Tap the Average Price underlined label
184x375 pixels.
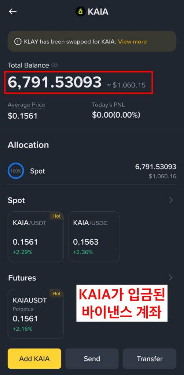pyautogui.click(x=26, y=105)
